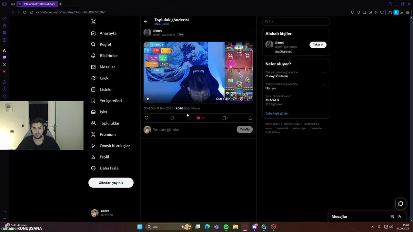
Task: Open options dots for Cüneyt Özdemir trend
Action: [325, 73]
